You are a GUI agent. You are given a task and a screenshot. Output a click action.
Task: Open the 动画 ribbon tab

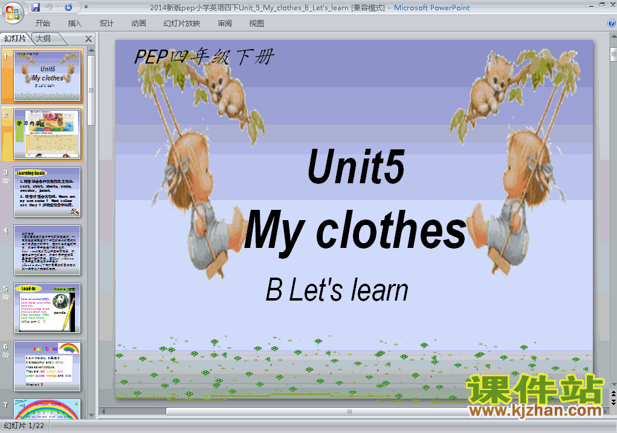(x=138, y=23)
